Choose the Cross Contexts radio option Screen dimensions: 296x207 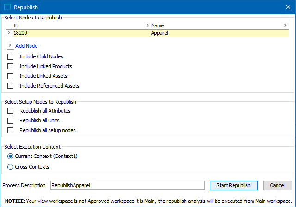[11, 166]
